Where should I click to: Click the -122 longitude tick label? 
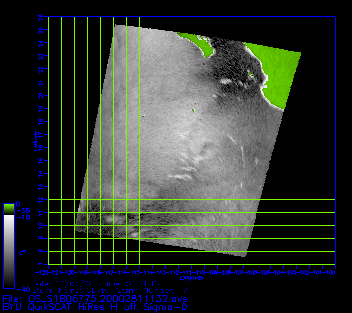(42, 272)
